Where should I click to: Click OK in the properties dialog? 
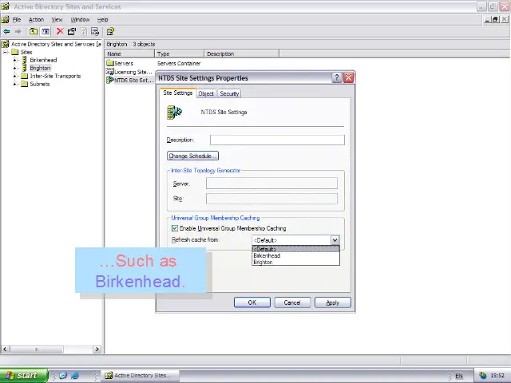(x=252, y=302)
